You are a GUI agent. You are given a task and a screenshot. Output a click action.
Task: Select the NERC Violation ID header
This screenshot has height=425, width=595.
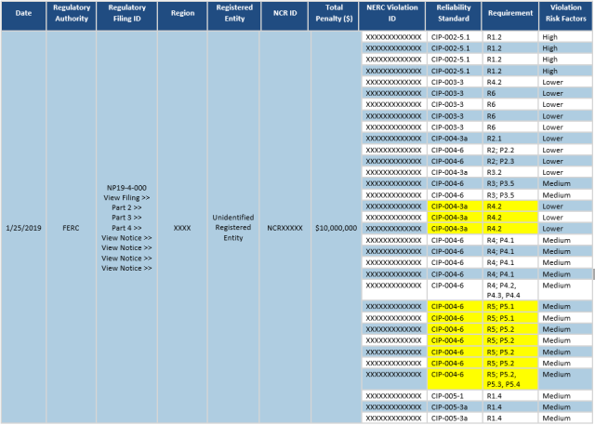pos(392,15)
